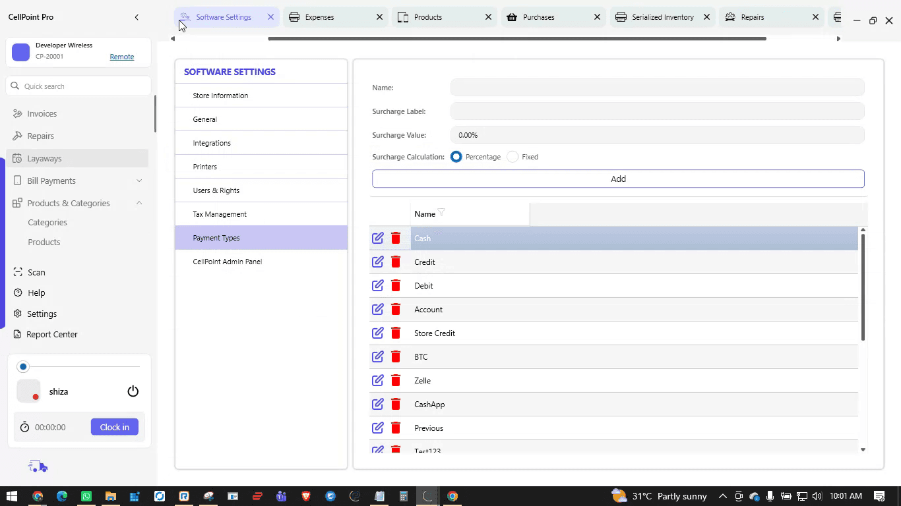
Task: Click the power logout icon next to shiza
Action: (133, 391)
